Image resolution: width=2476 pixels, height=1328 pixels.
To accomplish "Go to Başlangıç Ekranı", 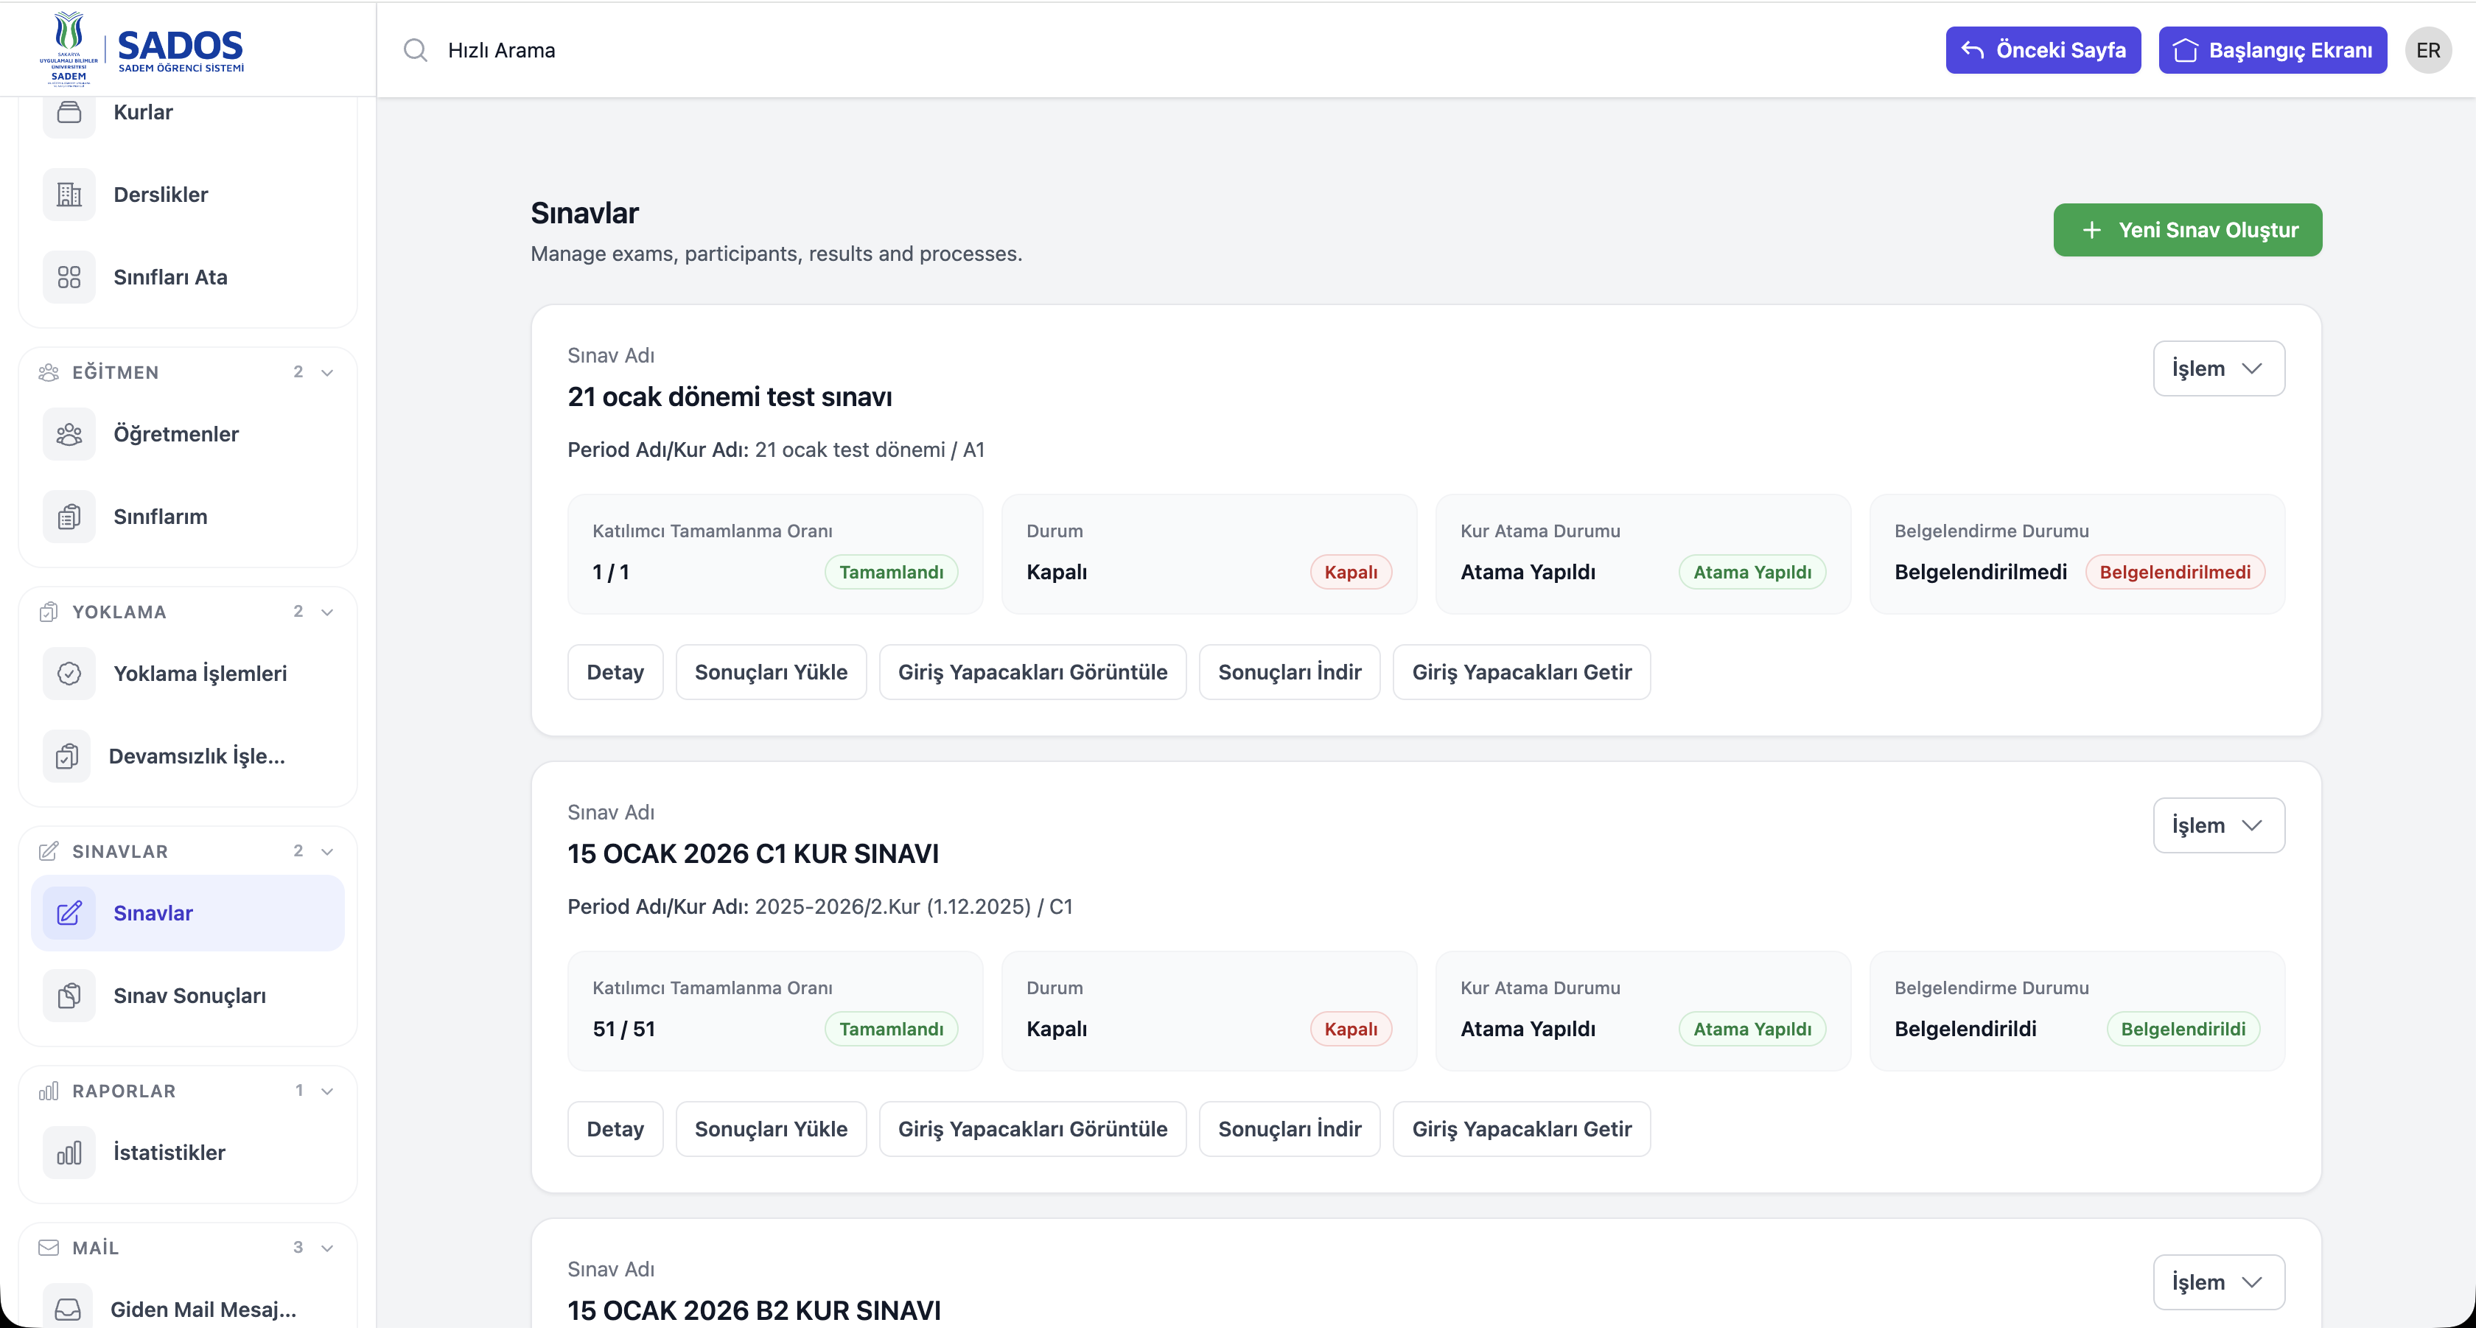I will tap(2272, 50).
